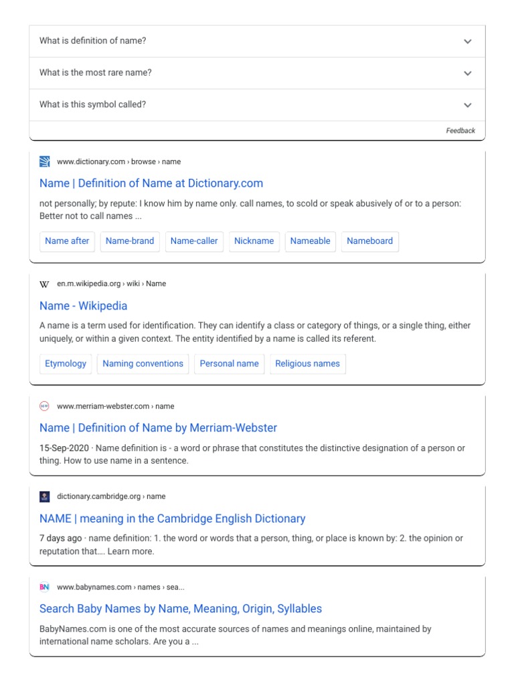Image resolution: width=514 pixels, height=686 pixels.
Task: Expand "What is definition of name?" question
Action: (x=467, y=42)
